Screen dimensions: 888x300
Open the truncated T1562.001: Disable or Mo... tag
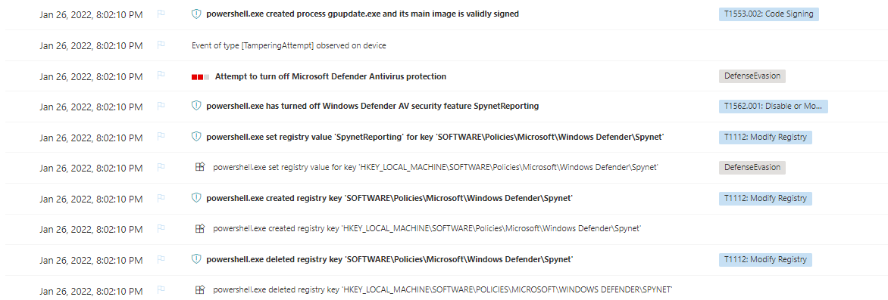click(773, 107)
